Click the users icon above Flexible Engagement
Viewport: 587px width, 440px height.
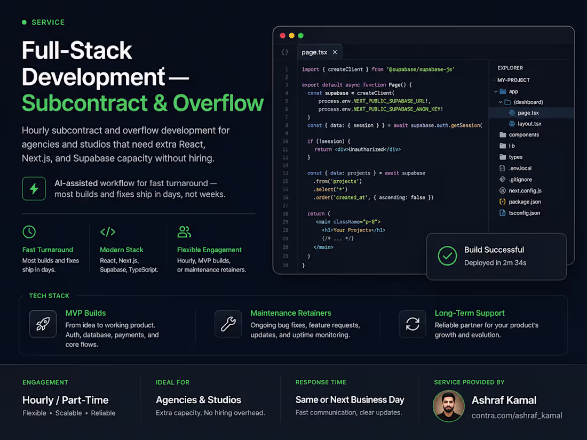pyautogui.click(x=184, y=232)
